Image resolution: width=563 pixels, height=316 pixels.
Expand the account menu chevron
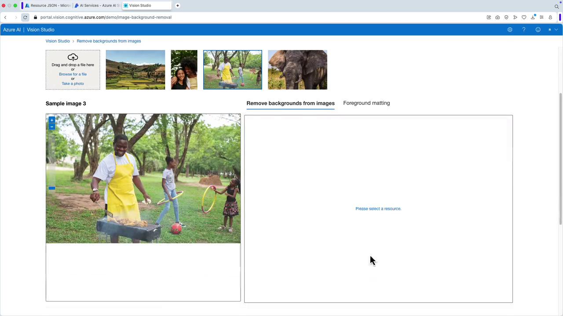(x=556, y=30)
